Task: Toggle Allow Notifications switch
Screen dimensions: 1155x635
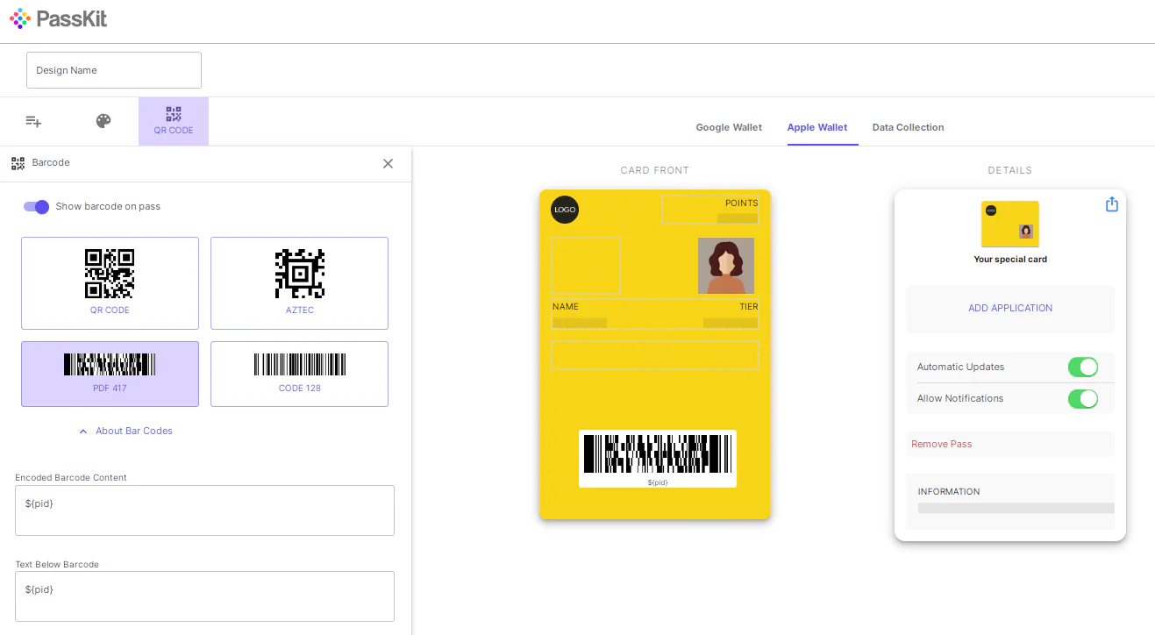Action: point(1083,398)
